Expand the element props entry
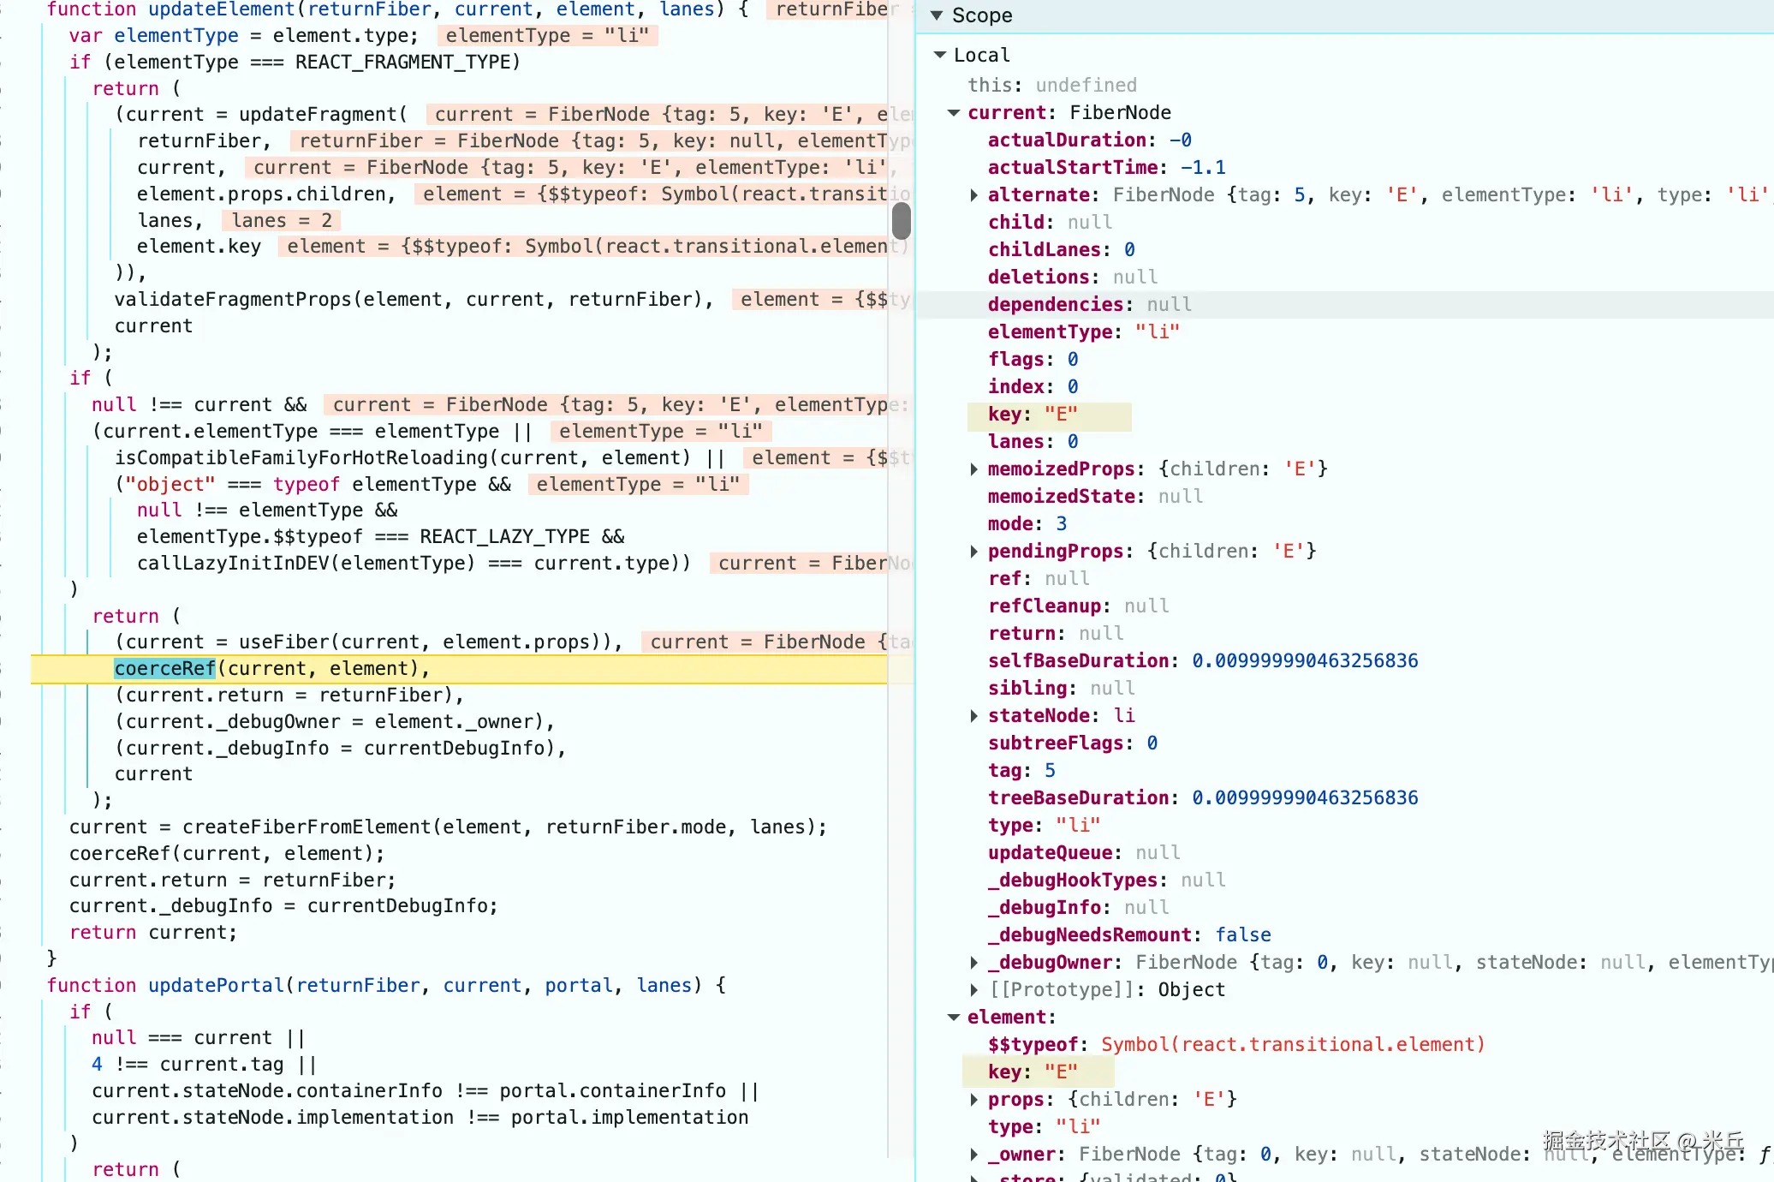The image size is (1774, 1182). click(x=974, y=1100)
